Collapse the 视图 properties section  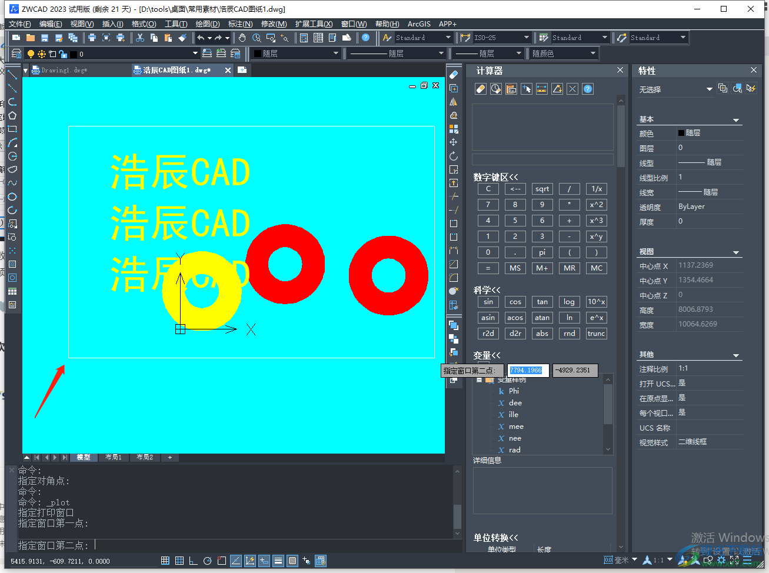point(736,252)
